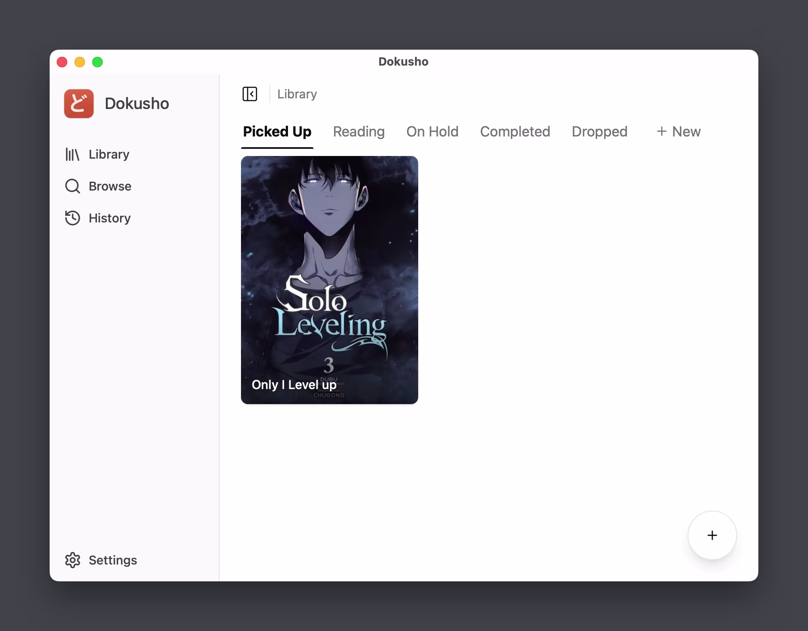Minimize the window with the yellow button
The height and width of the screenshot is (631, 808).
80,62
